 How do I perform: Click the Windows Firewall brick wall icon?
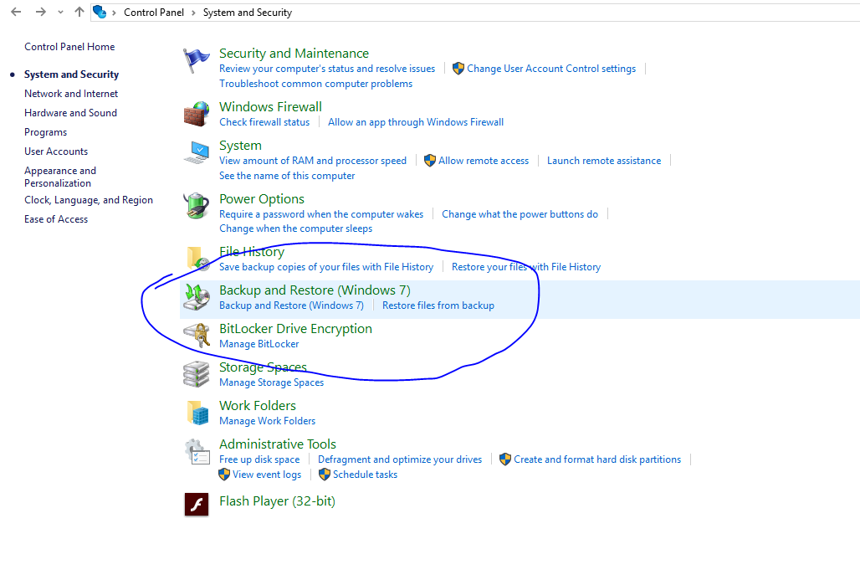pyautogui.click(x=197, y=114)
